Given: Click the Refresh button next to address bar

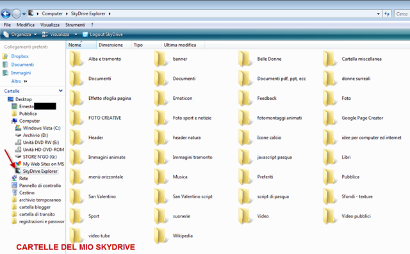Looking at the screenshot, I should [x=387, y=14].
